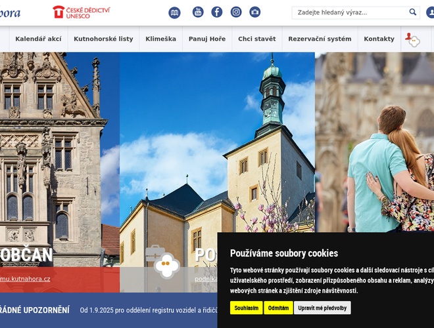Open Panuj Hoře navigation item
The width and height of the screenshot is (434, 328).
click(x=207, y=39)
